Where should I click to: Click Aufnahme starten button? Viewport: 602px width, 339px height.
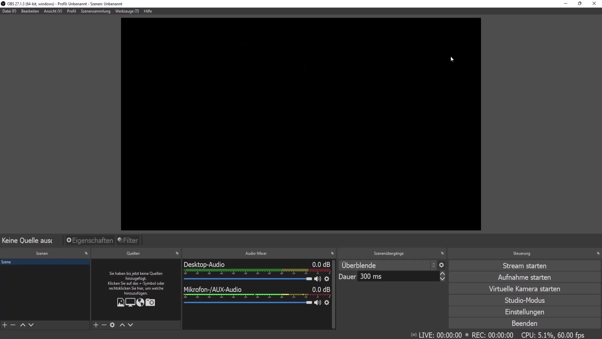[x=525, y=277]
